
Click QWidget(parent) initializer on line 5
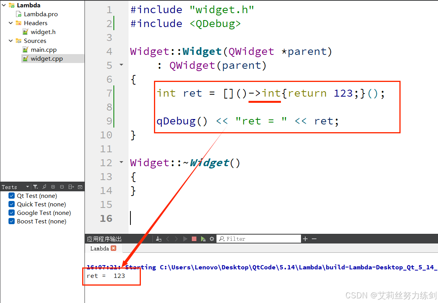point(218,65)
